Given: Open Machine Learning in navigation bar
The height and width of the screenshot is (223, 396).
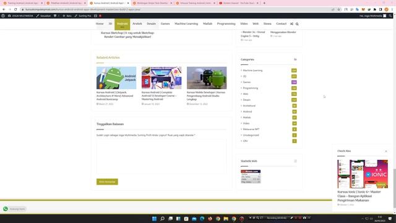Looking at the screenshot, I should click(186, 24).
